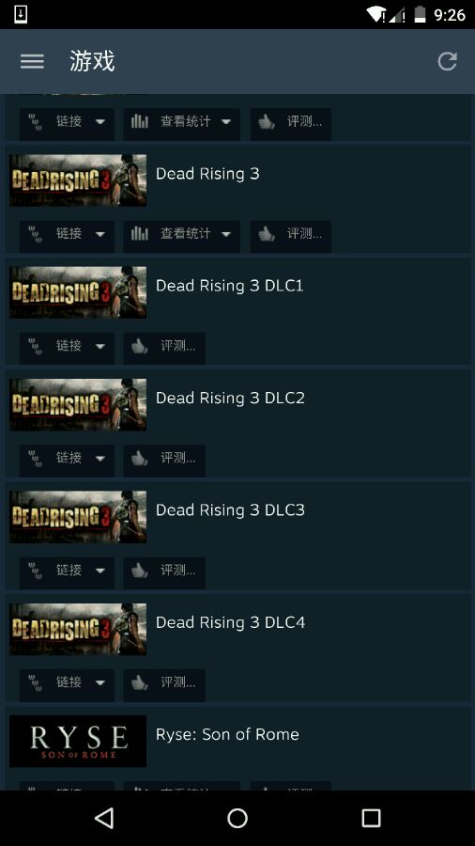Open the hamburger navigation menu
475x846 pixels.
tap(32, 61)
